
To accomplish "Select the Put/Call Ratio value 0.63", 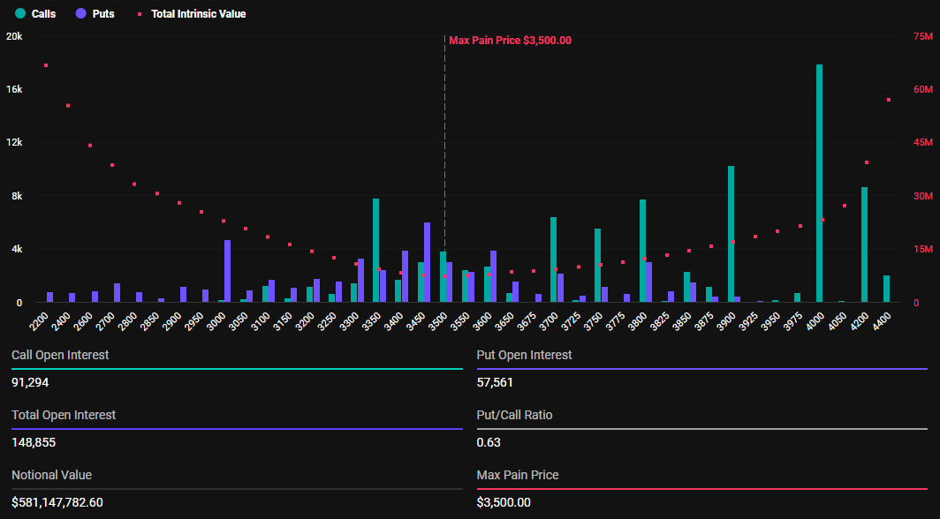I will pyautogui.click(x=489, y=442).
